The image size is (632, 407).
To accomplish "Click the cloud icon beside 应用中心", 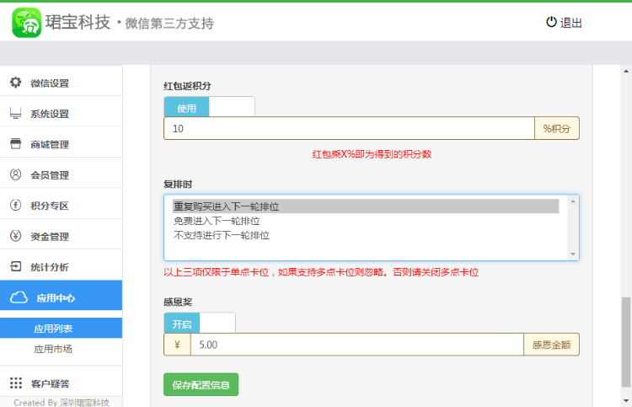I will click(19, 297).
